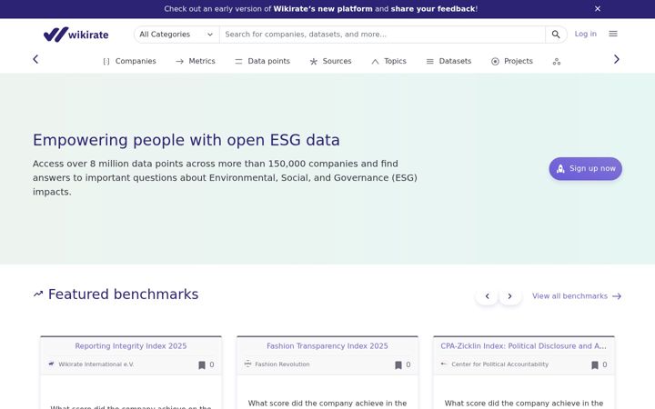Focus the search companies, datasets input field
The width and height of the screenshot is (655, 409).
point(382,35)
